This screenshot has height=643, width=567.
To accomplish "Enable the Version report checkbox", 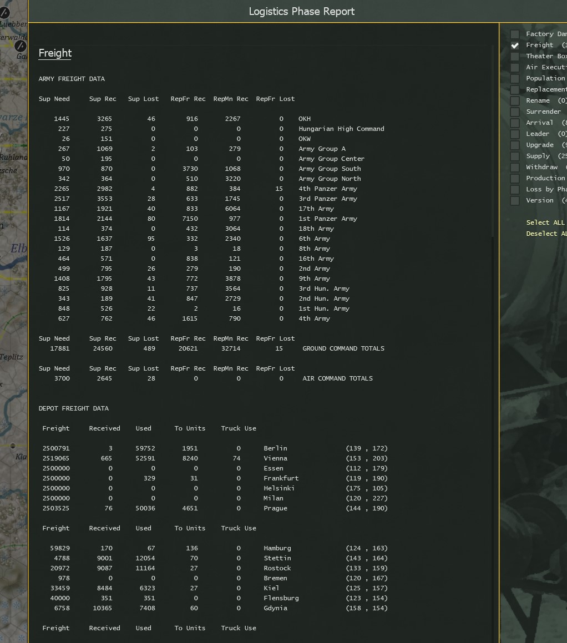I will tap(515, 200).
